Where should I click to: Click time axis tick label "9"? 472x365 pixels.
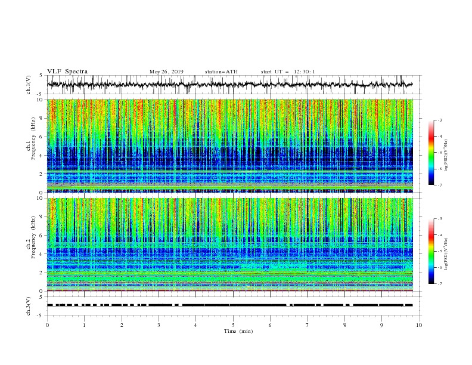381,325
